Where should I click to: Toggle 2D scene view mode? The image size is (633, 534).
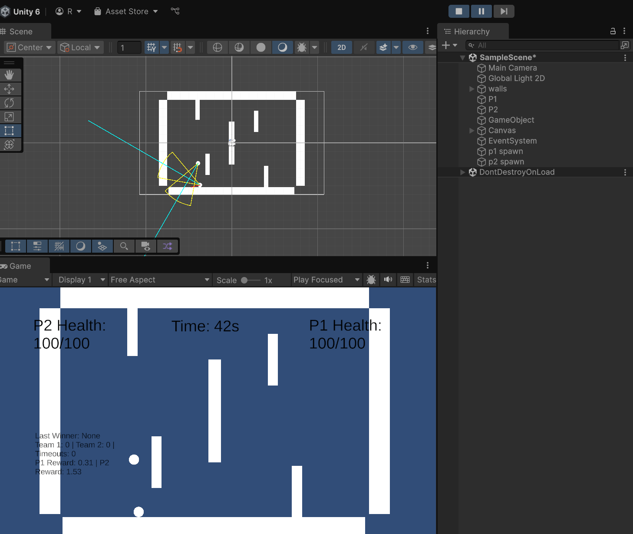[x=342, y=47]
